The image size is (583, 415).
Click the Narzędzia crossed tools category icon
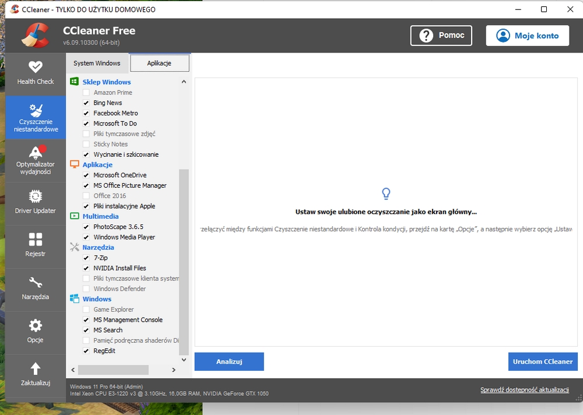[75, 247]
